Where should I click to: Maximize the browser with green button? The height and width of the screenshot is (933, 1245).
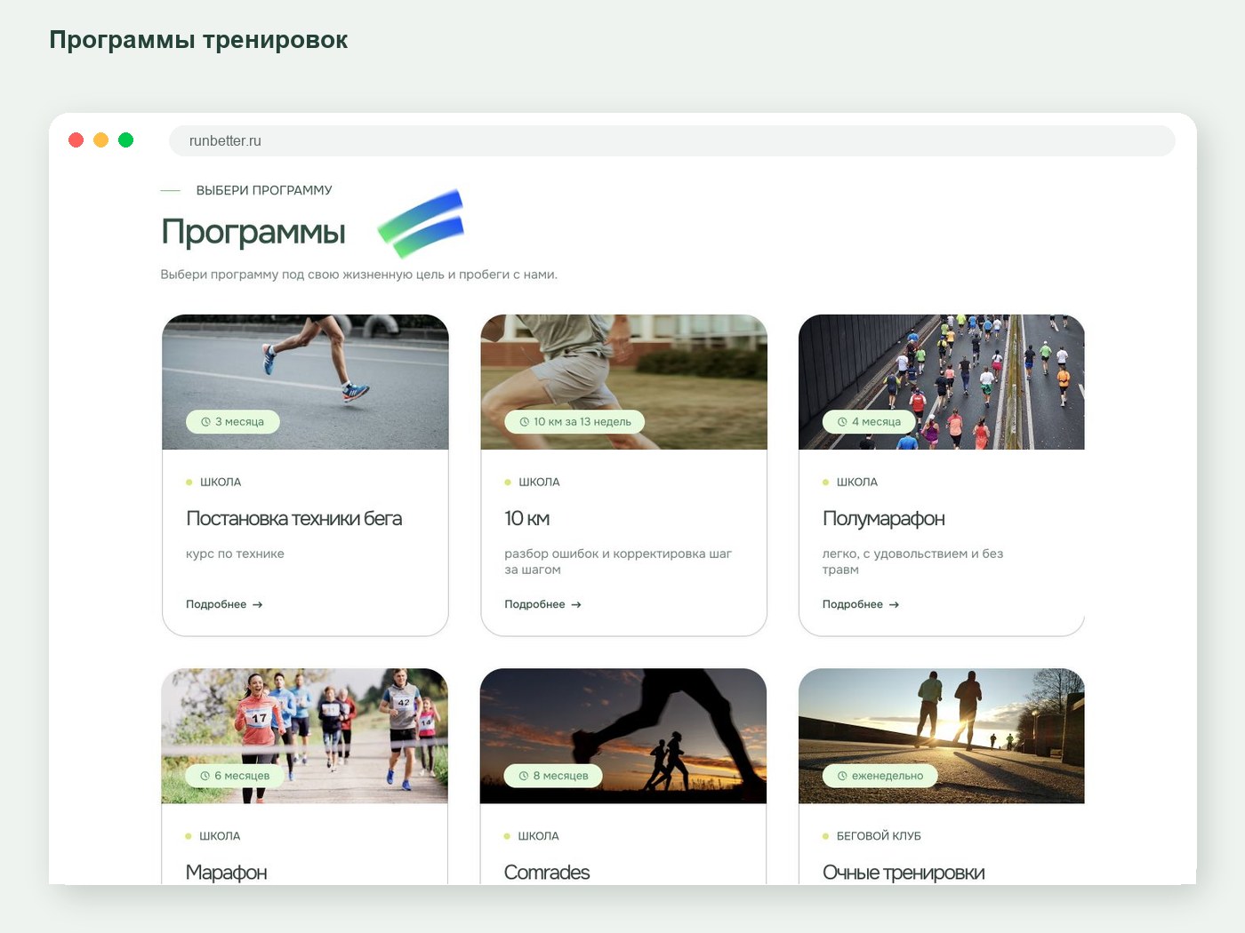pos(126,140)
